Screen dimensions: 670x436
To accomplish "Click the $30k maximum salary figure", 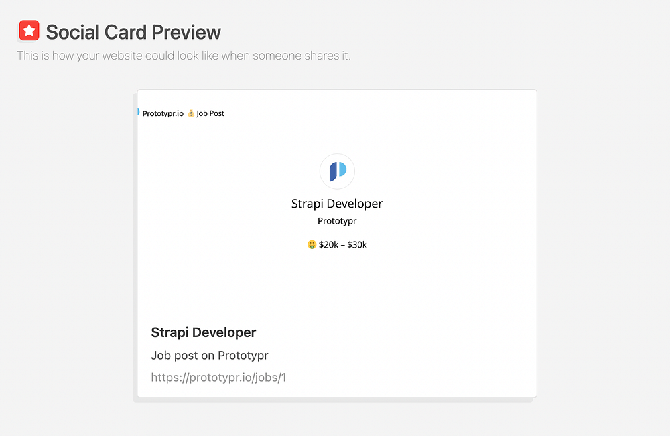I will tap(357, 245).
